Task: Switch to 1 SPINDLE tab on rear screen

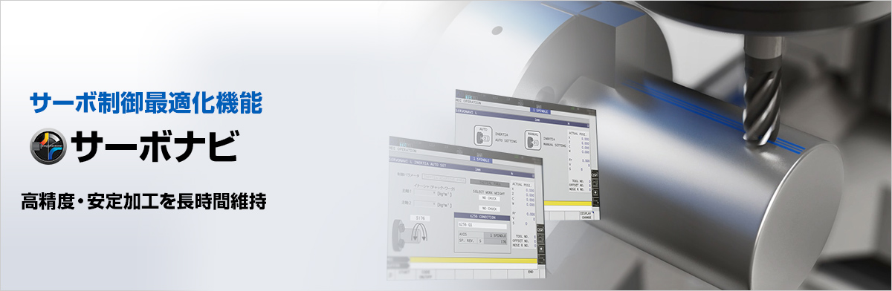Action: [540, 109]
